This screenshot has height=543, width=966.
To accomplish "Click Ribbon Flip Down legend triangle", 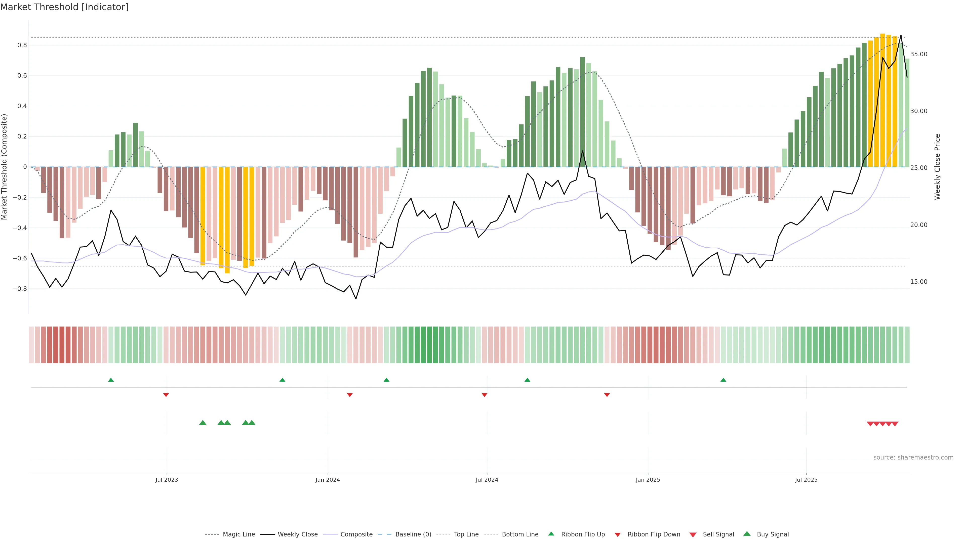I will pyautogui.click(x=617, y=534).
